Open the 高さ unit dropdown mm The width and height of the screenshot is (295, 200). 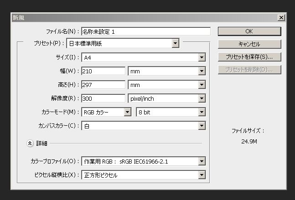pos(167,85)
